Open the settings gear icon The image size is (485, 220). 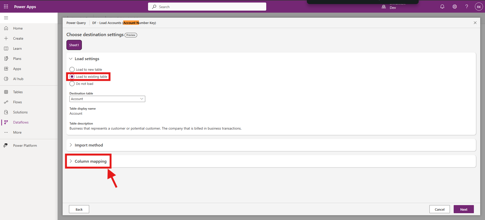tap(455, 7)
